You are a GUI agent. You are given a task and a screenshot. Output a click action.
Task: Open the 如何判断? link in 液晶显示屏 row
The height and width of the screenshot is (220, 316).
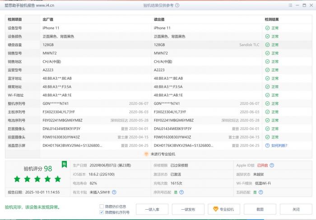[x=279, y=146]
